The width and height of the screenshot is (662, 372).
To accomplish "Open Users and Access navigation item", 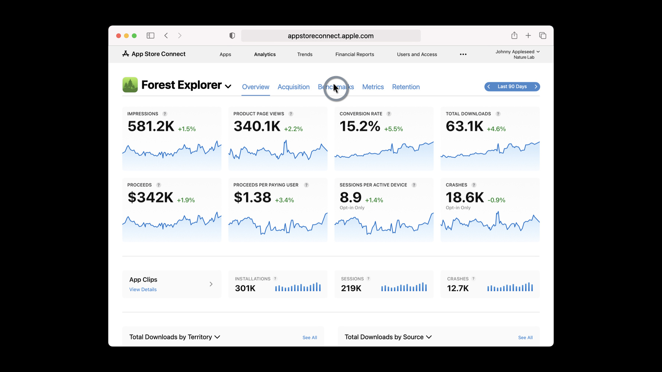I will tap(417, 54).
